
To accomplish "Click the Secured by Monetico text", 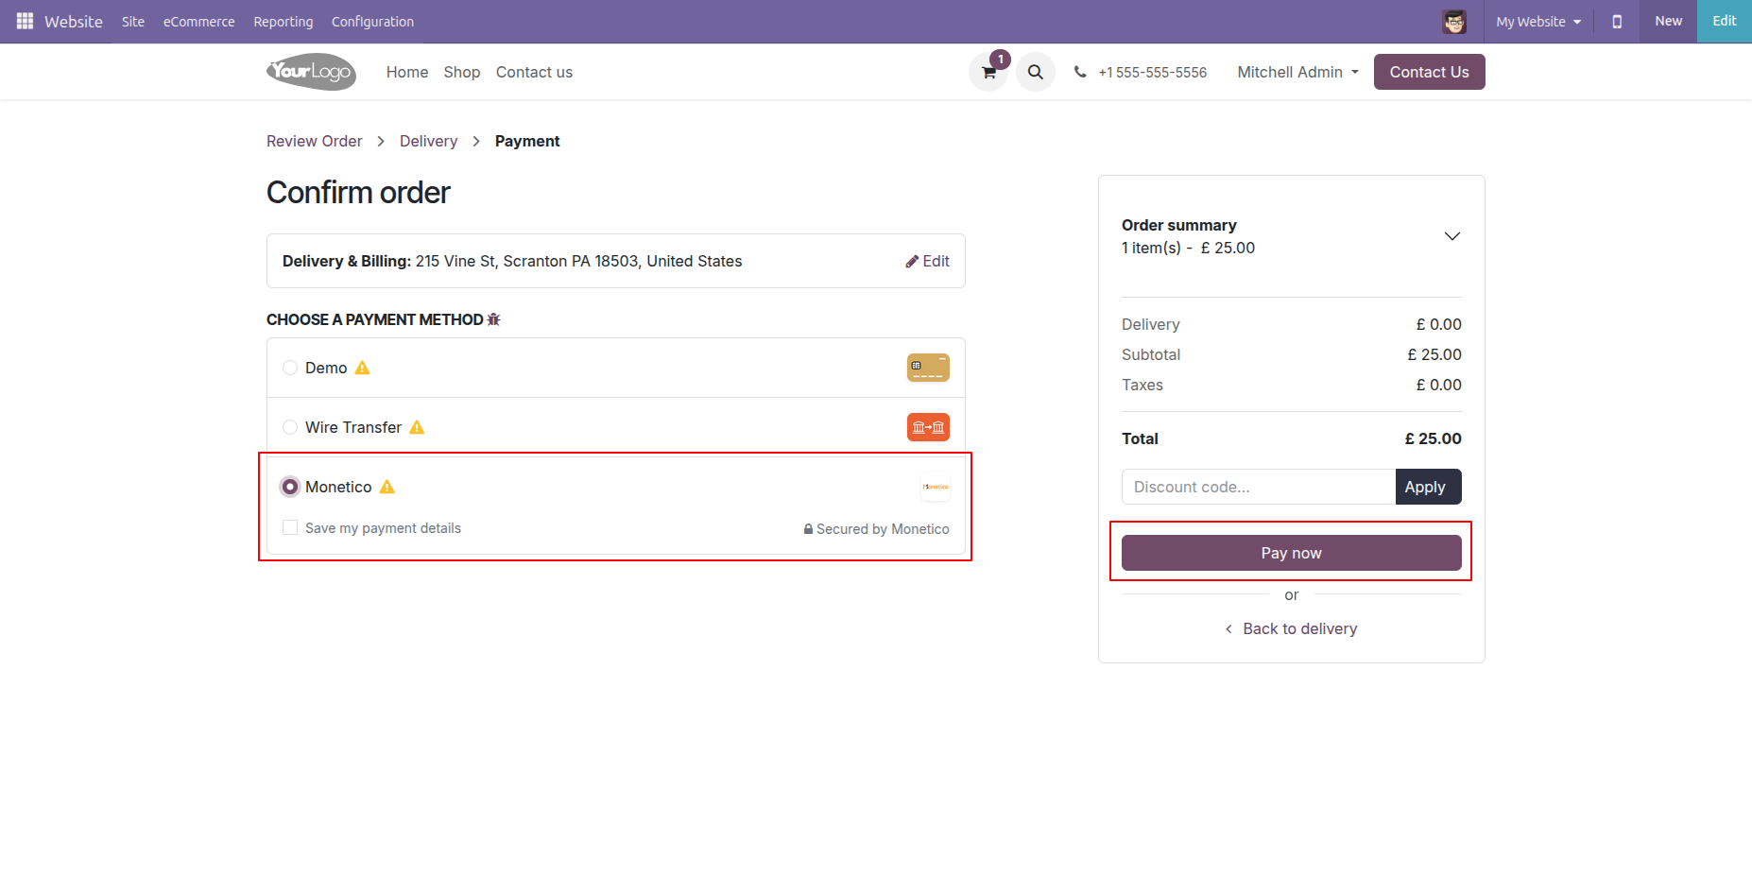I will (x=876, y=529).
